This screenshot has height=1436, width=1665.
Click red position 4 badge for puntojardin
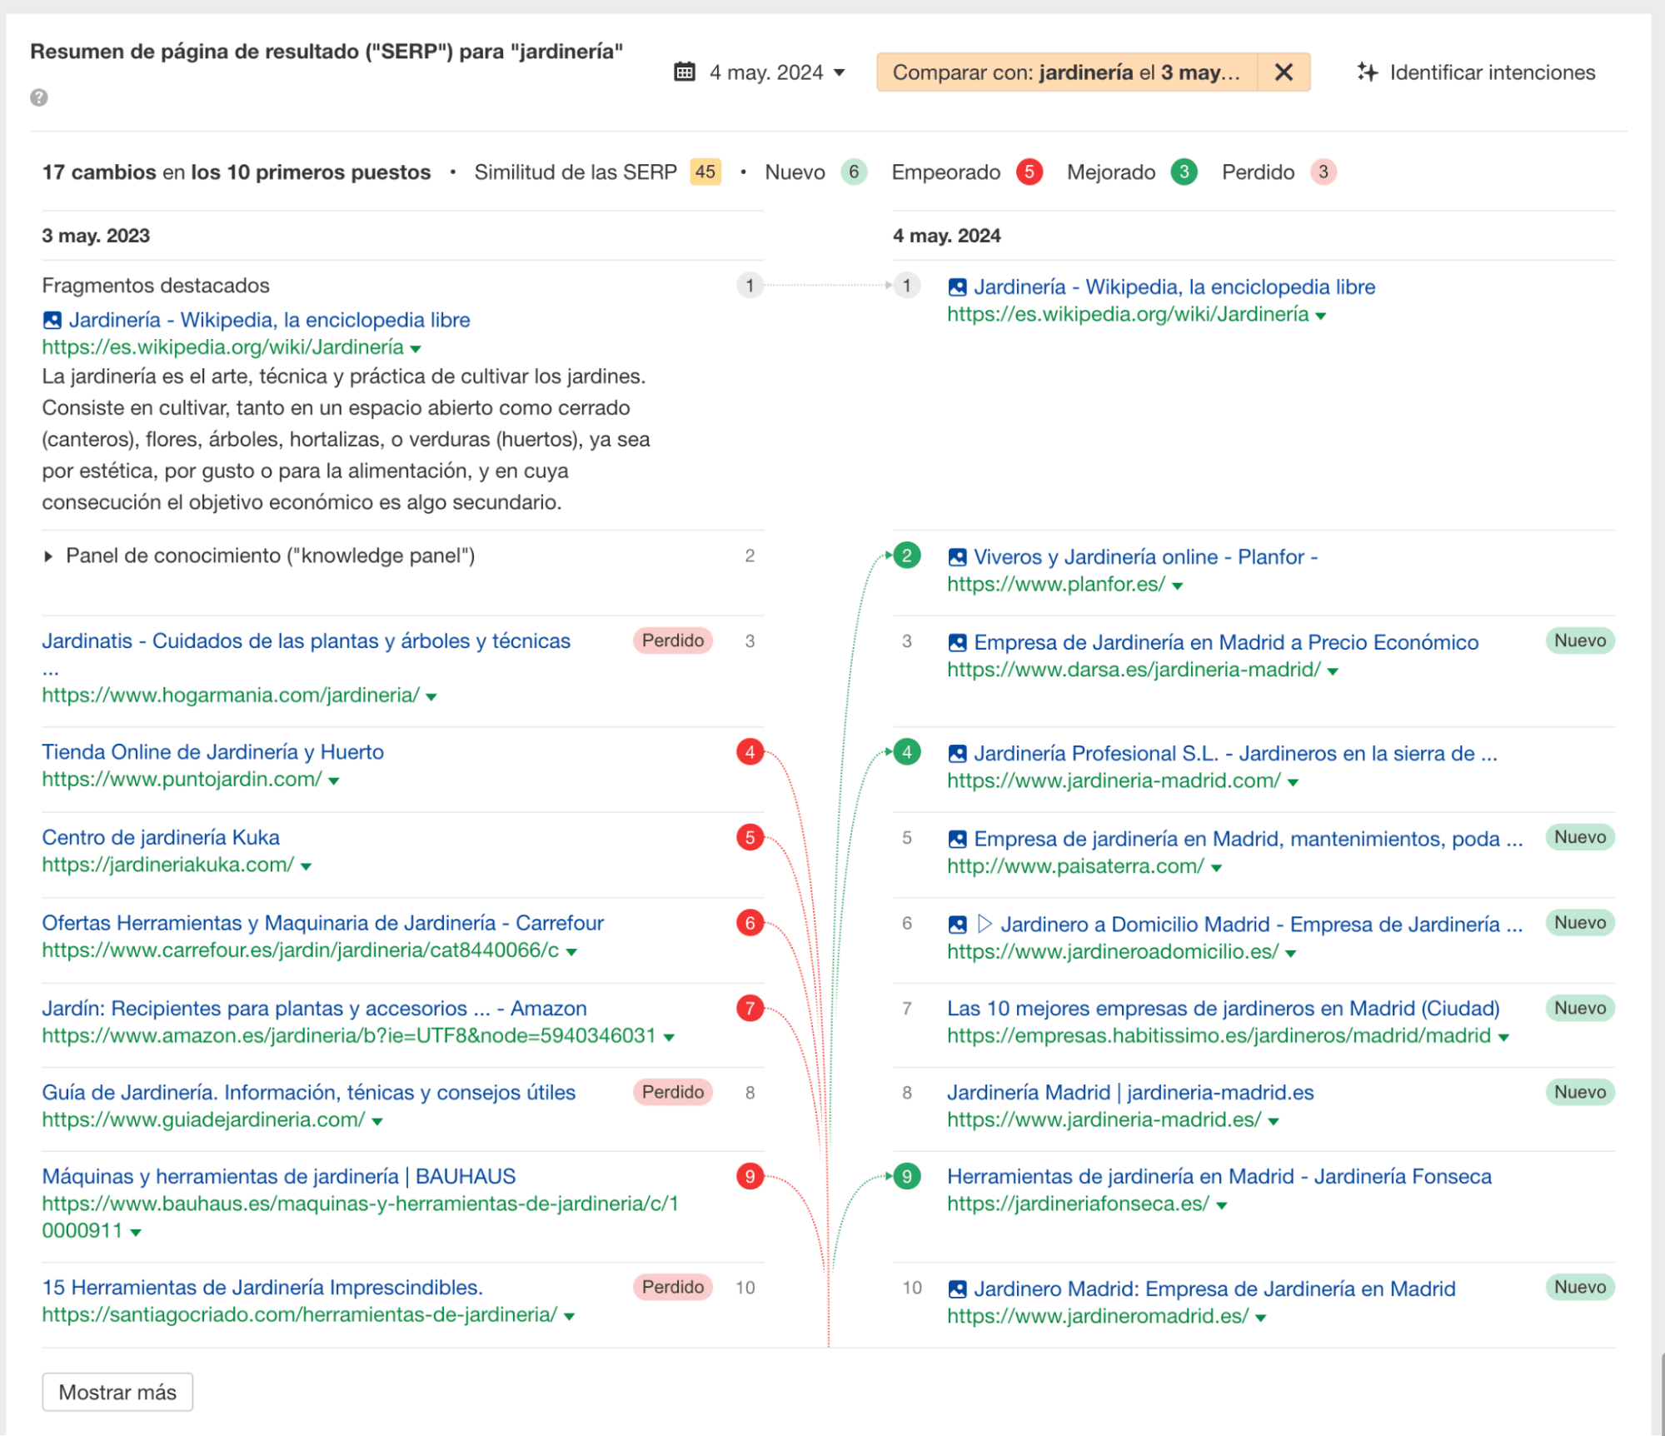750,752
